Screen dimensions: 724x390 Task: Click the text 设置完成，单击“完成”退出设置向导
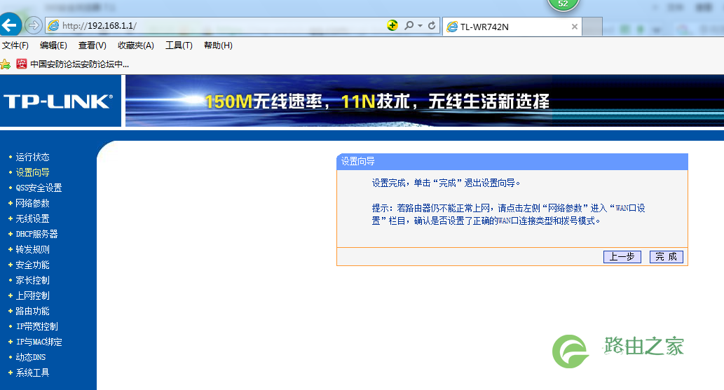click(x=446, y=183)
